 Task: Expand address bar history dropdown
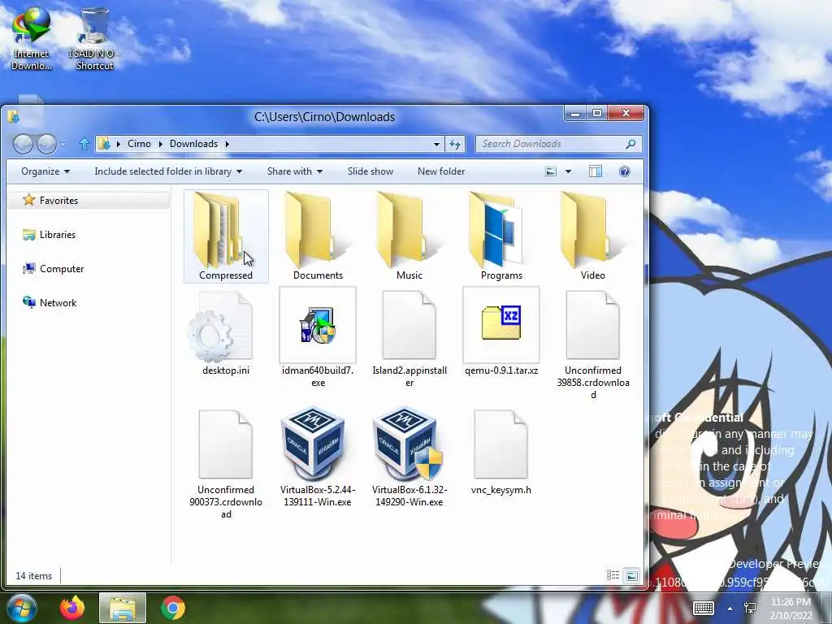click(x=436, y=144)
